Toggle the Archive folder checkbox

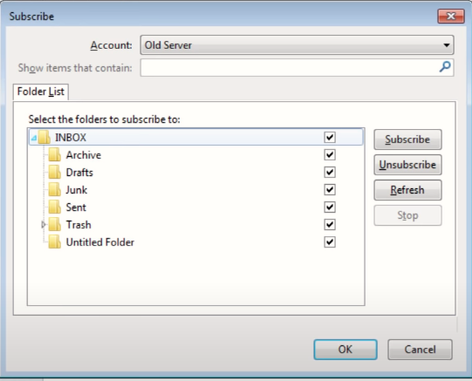(330, 155)
